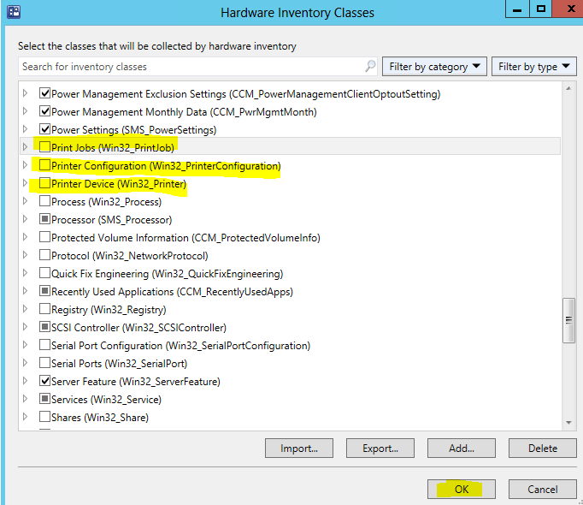Uncheck Server Feature (Win32_ServerFeature)
This screenshot has width=583, height=505.
point(45,382)
